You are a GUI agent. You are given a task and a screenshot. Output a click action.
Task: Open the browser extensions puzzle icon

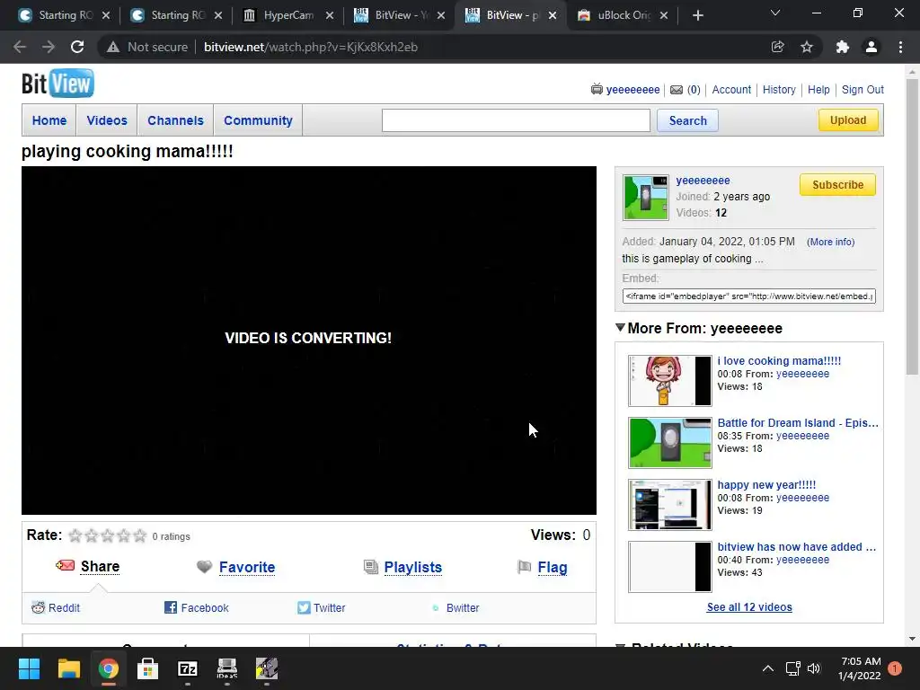coord(843,47)
